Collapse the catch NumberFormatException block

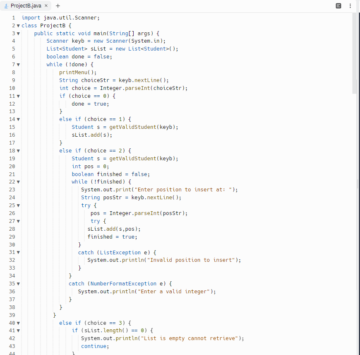pyautogui.click(x=19, y=283)
